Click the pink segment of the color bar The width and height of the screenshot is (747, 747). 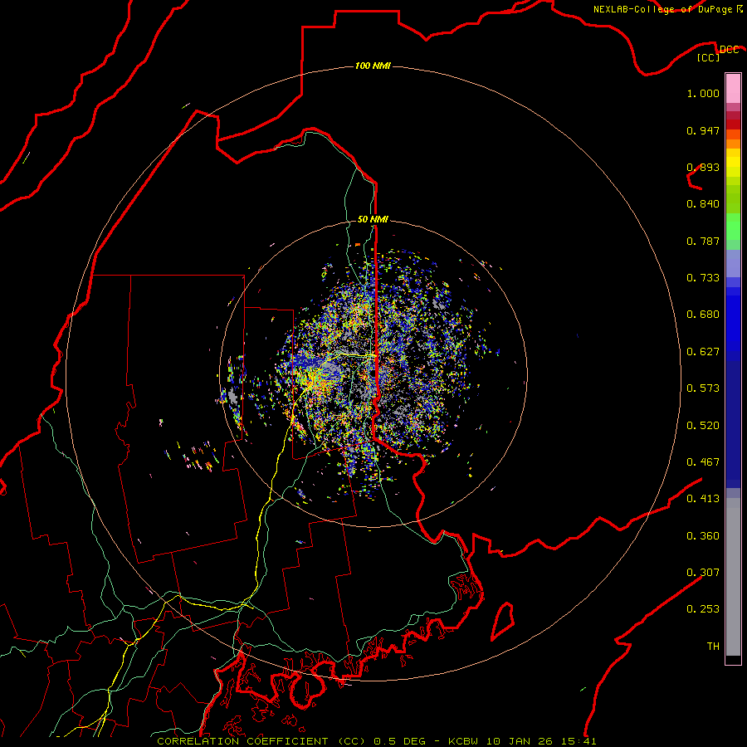pos(733,89)
